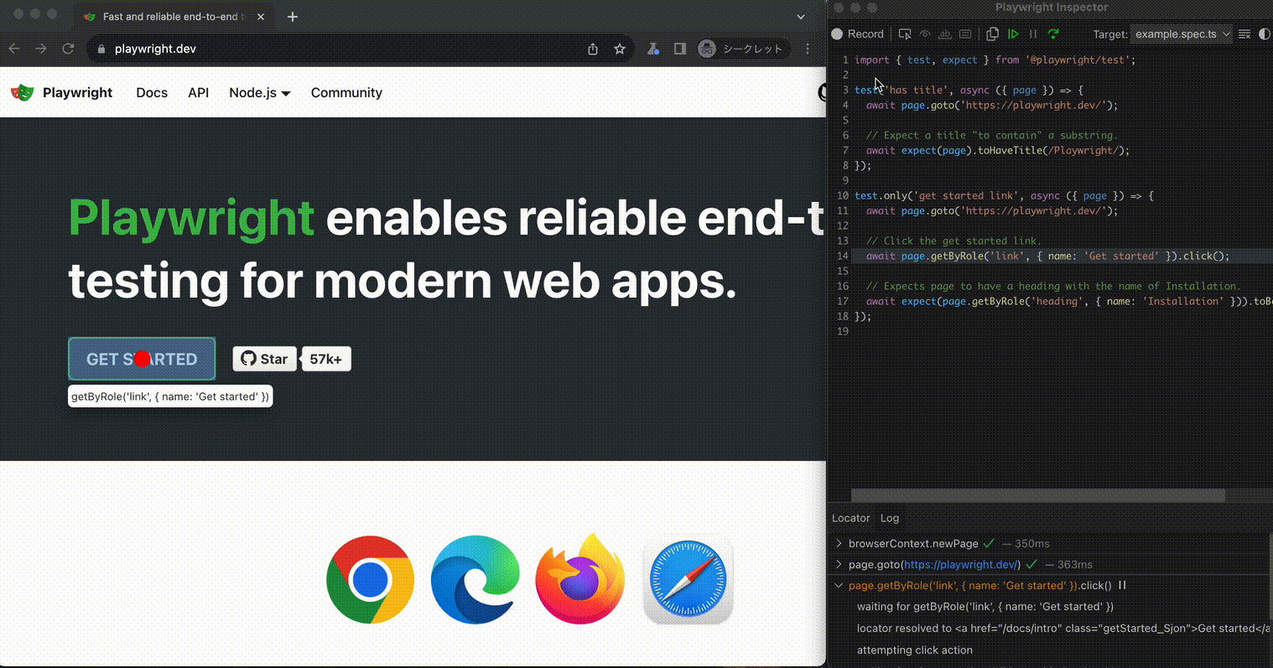
Task: Open a new browser tab
Action: [x=293, y=17]
